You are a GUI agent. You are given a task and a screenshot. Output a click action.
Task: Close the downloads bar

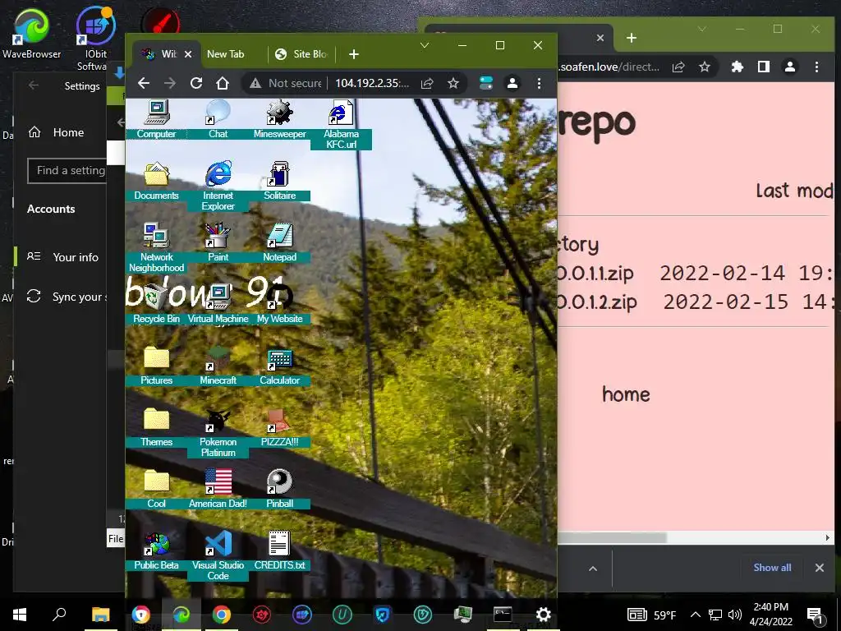[820, 568]
